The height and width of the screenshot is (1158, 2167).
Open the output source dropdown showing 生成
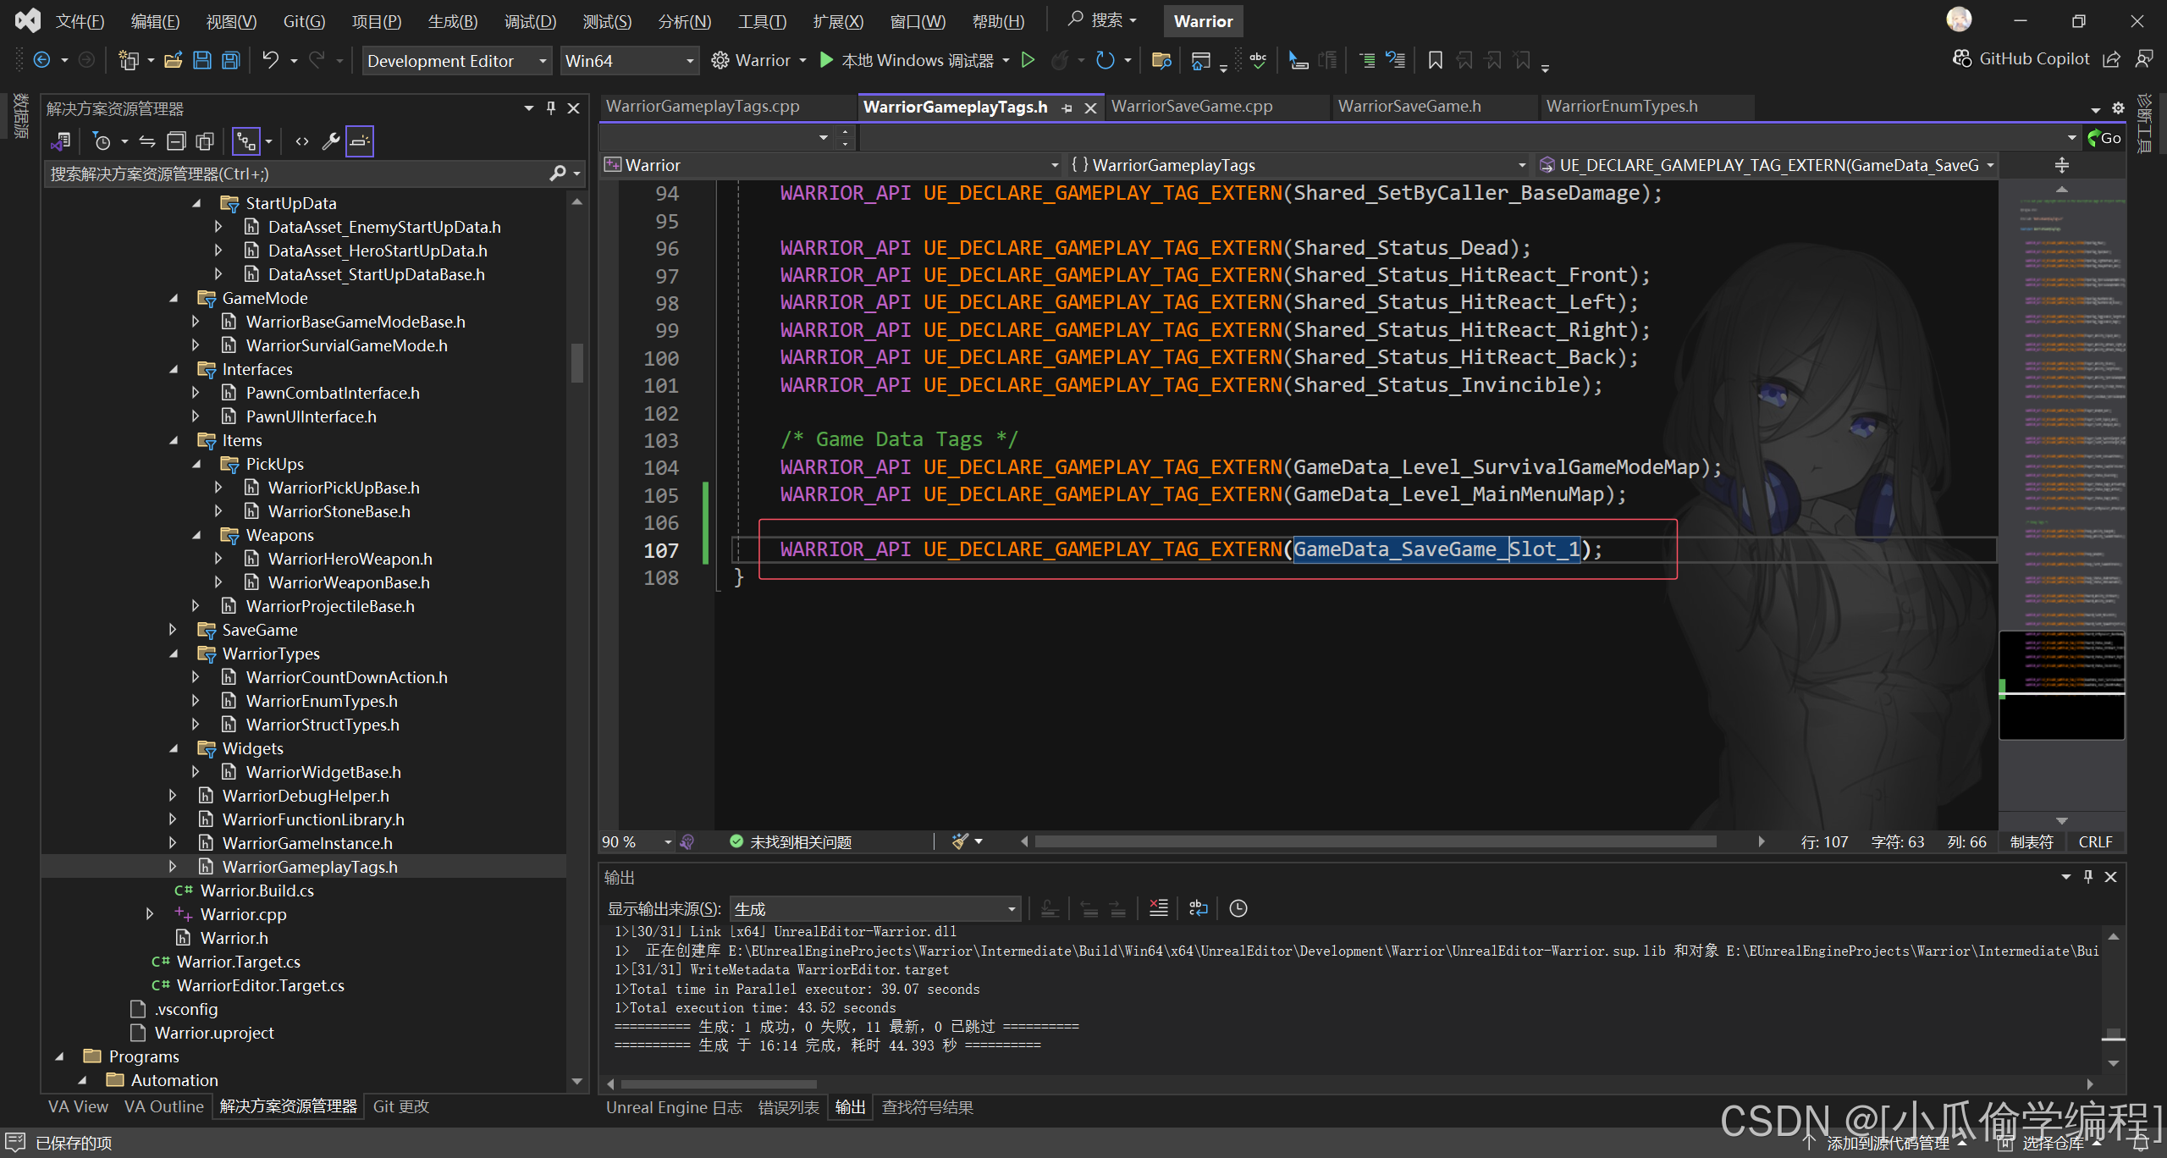tap(874, 909)
